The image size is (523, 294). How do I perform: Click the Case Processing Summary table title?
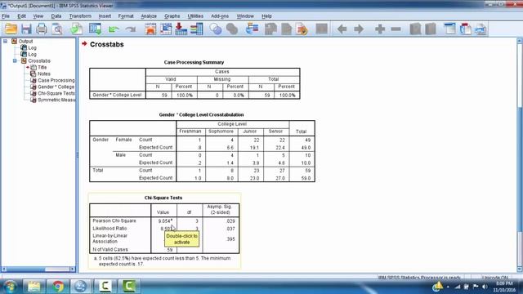click(x=194, y=62)
